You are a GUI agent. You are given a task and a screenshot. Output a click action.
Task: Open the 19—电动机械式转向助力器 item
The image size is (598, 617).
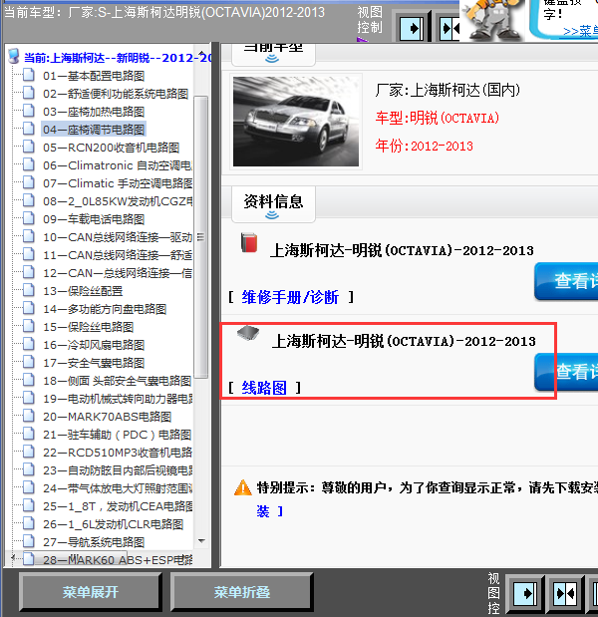tap(118, 399)
